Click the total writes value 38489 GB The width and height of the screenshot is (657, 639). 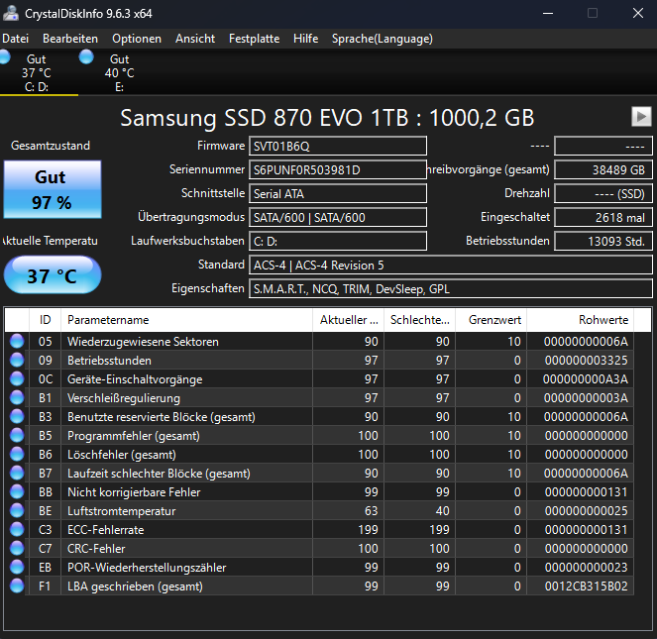point(603,170)
